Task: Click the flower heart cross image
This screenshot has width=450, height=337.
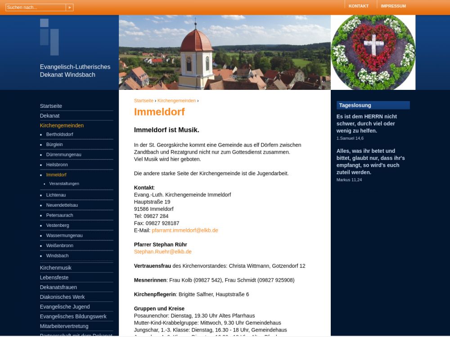Action: (x=373, y=52)
